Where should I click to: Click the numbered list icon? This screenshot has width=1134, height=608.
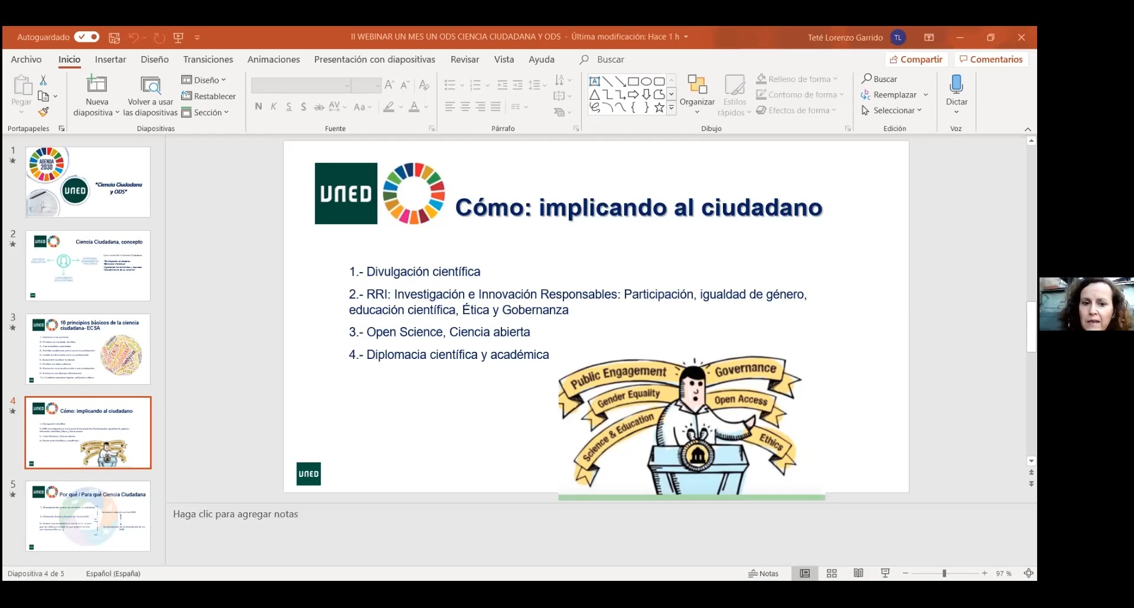point(475,85)
